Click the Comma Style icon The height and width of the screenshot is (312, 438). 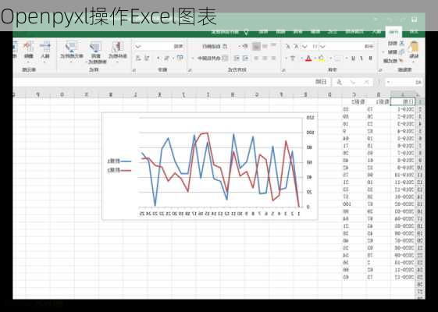click(158, 58)
